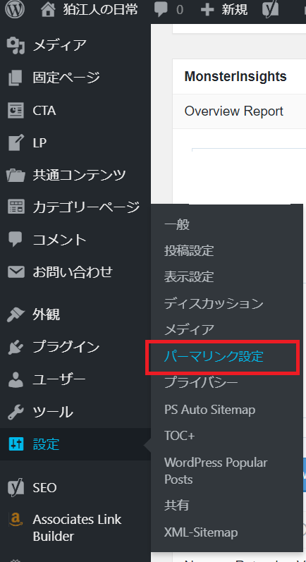Select 一般 from the settings submenu
This screenshot has height=562, width=306.
[x=177, y=225]
